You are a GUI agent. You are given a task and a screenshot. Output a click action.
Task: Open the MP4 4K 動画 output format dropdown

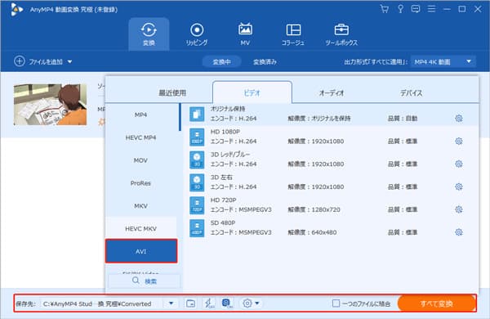point(443,61)
